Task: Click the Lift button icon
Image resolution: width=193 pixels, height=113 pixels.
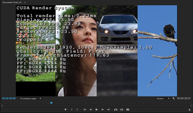Action: [116, 109]
